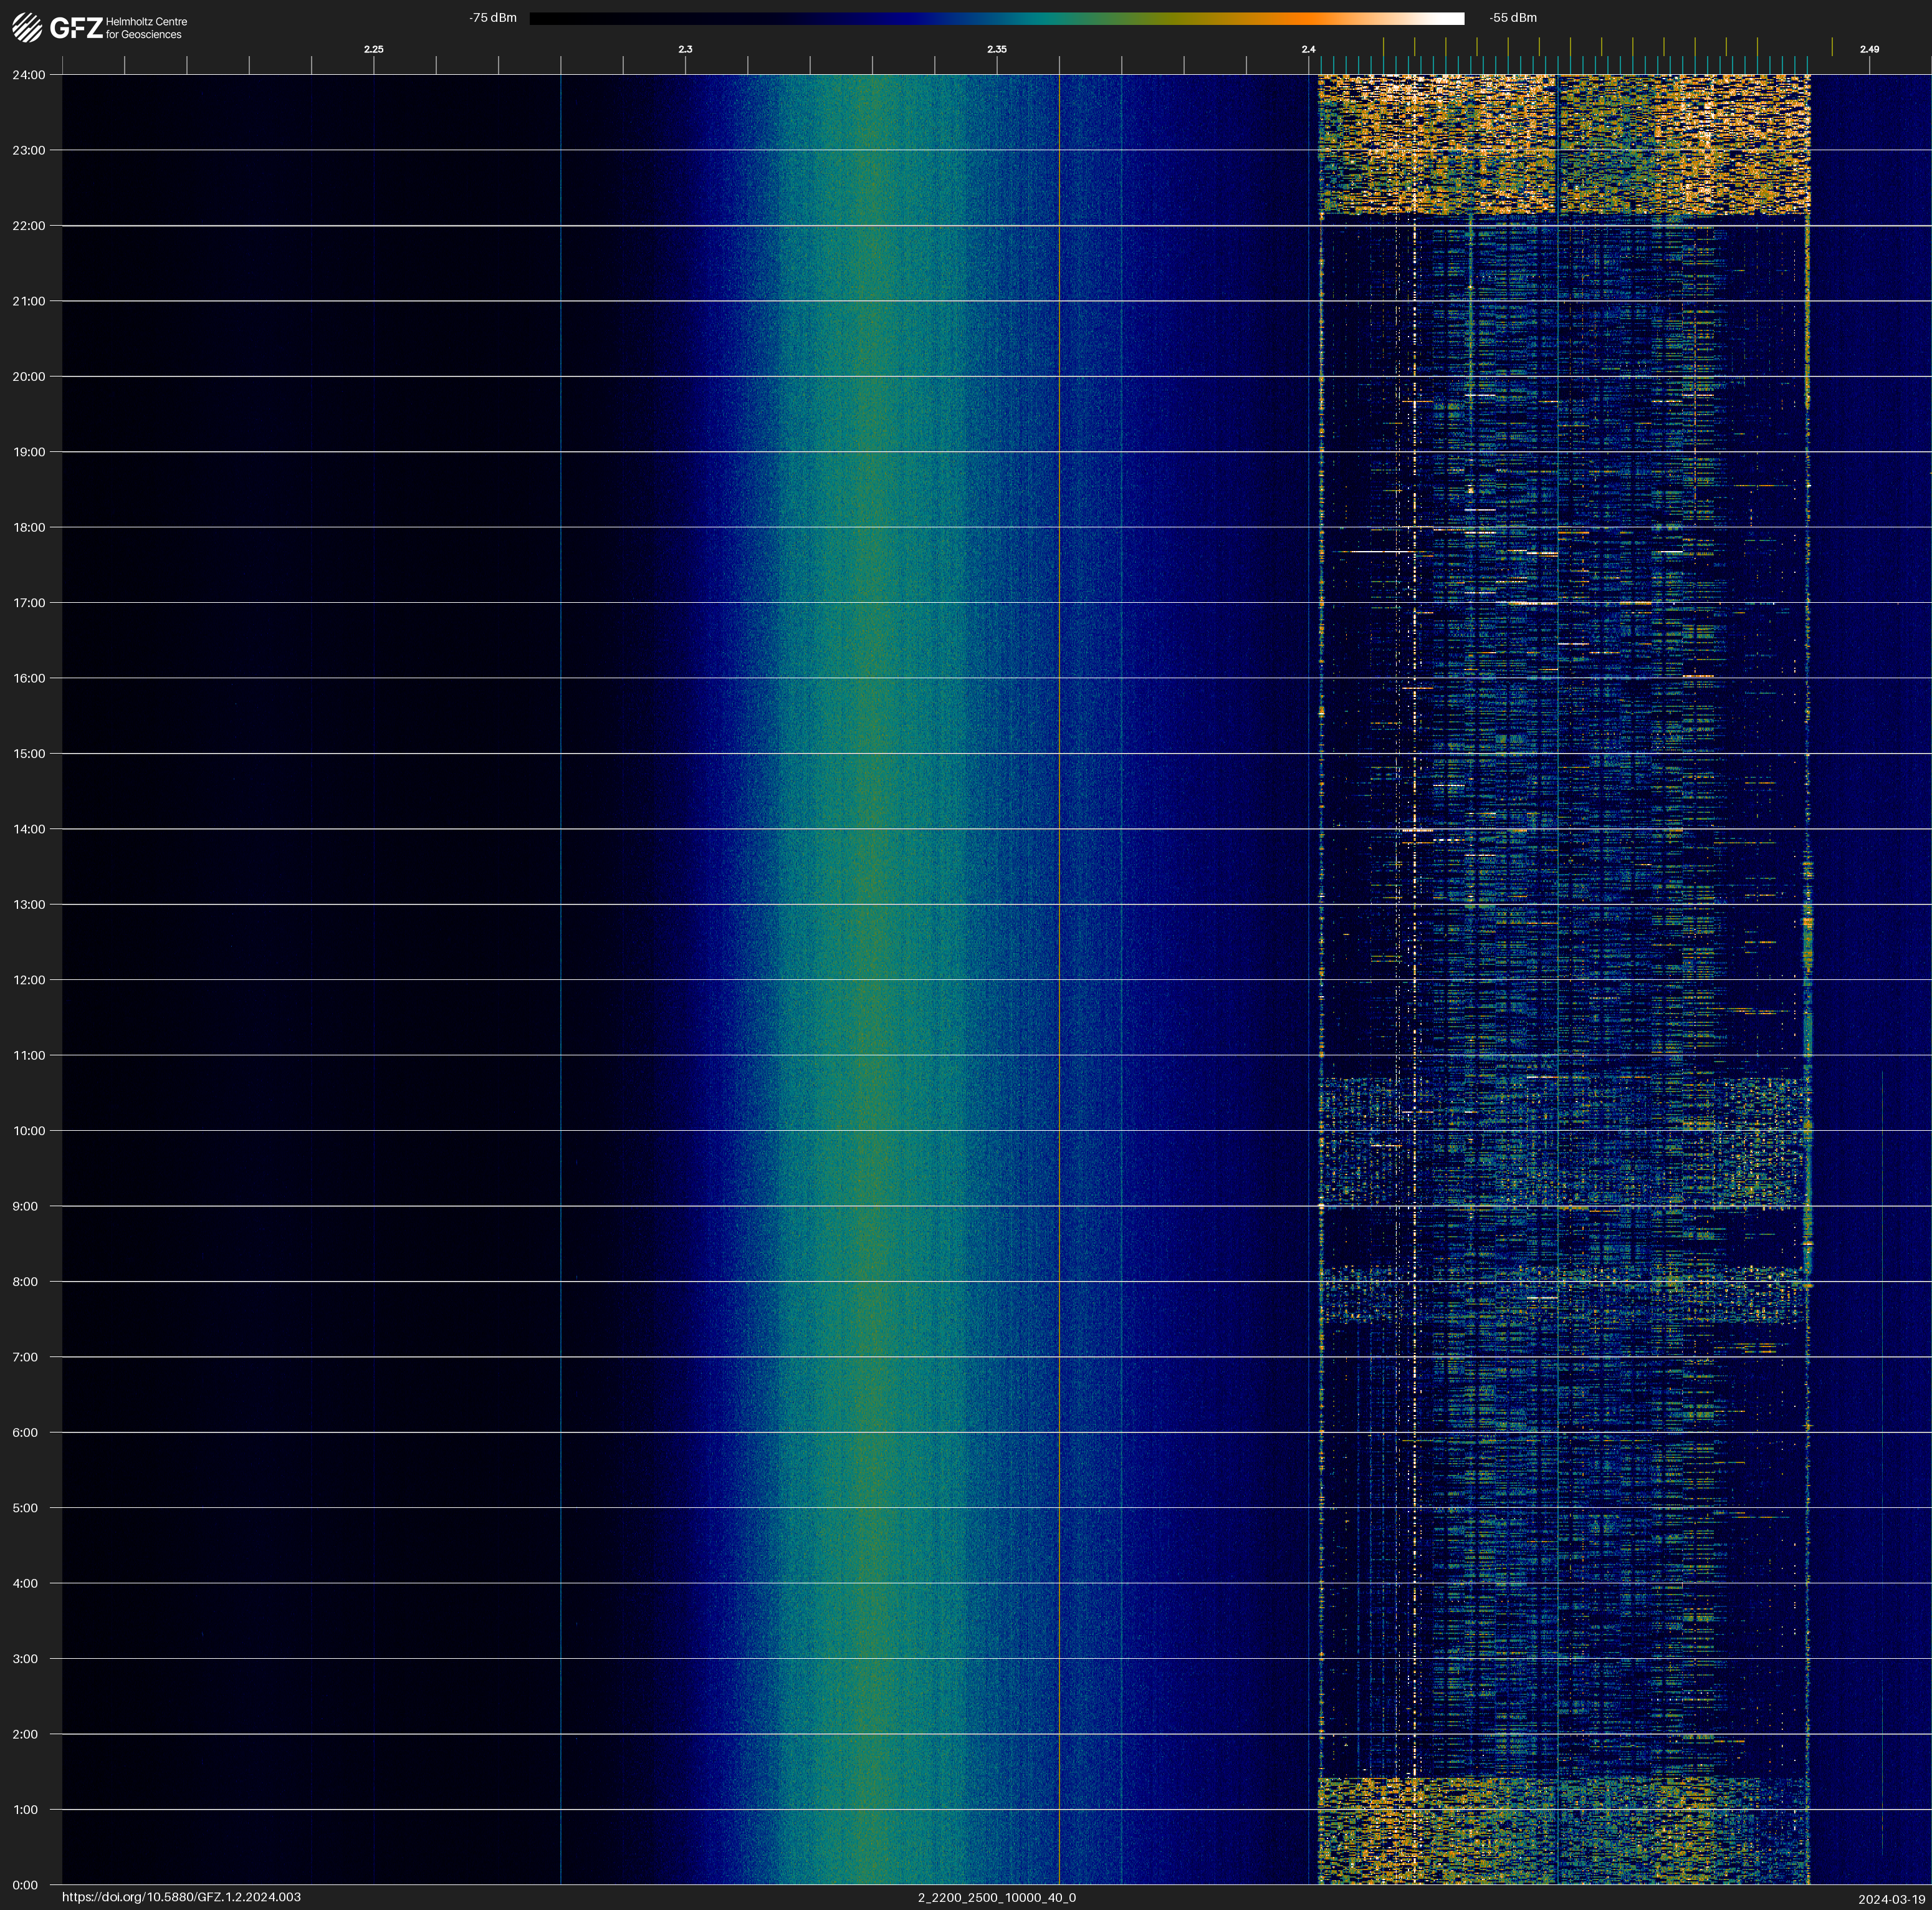Click the 2.25 frequency axis label
Viewport: 1932px width, 1910px height.
pos(373,49)
